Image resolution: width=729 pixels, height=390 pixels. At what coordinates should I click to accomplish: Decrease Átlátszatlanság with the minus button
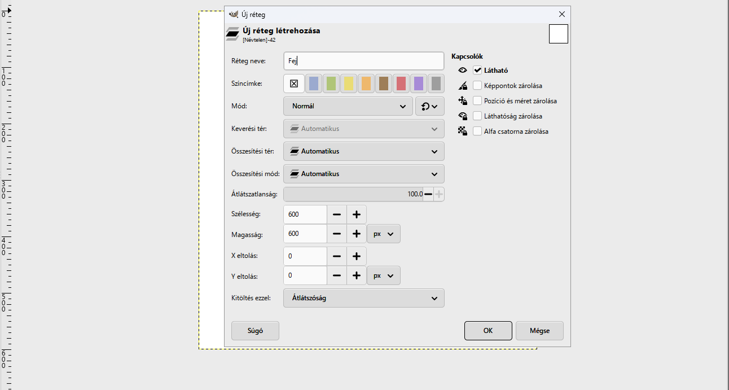coord(428,194)
